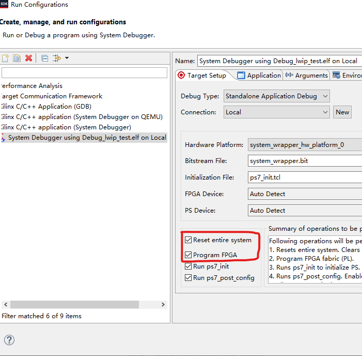Click the Duplicate launch configuration icon

coord(17,58)
